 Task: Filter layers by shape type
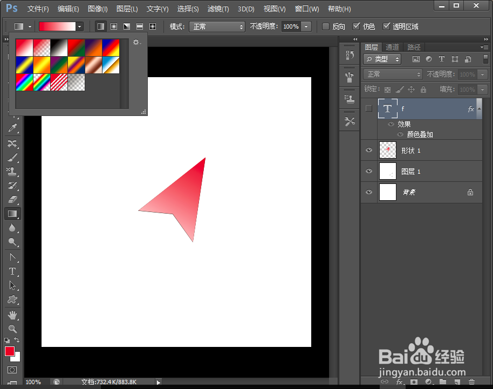455,59
